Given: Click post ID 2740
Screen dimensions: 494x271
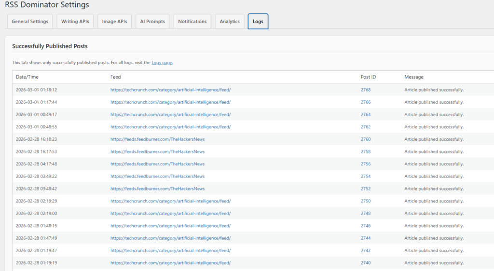Looking at the screenshot, I should 366,263.
